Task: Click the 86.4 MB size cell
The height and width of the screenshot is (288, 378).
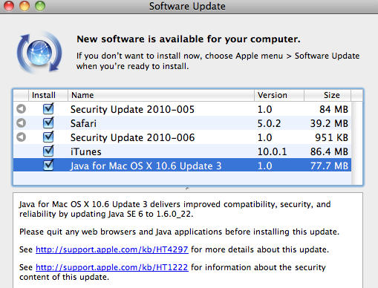Action: point(330,151)
